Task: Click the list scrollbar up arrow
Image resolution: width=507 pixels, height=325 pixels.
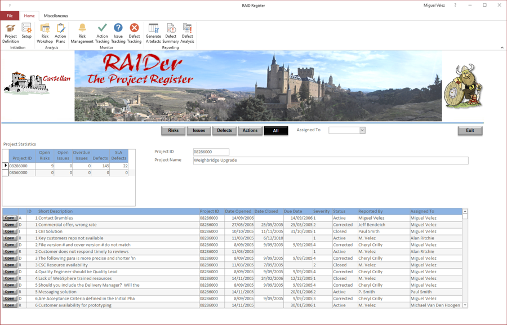Action: (465, 211)
